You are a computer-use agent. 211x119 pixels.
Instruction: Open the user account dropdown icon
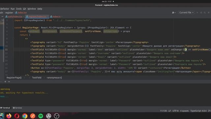174,13
